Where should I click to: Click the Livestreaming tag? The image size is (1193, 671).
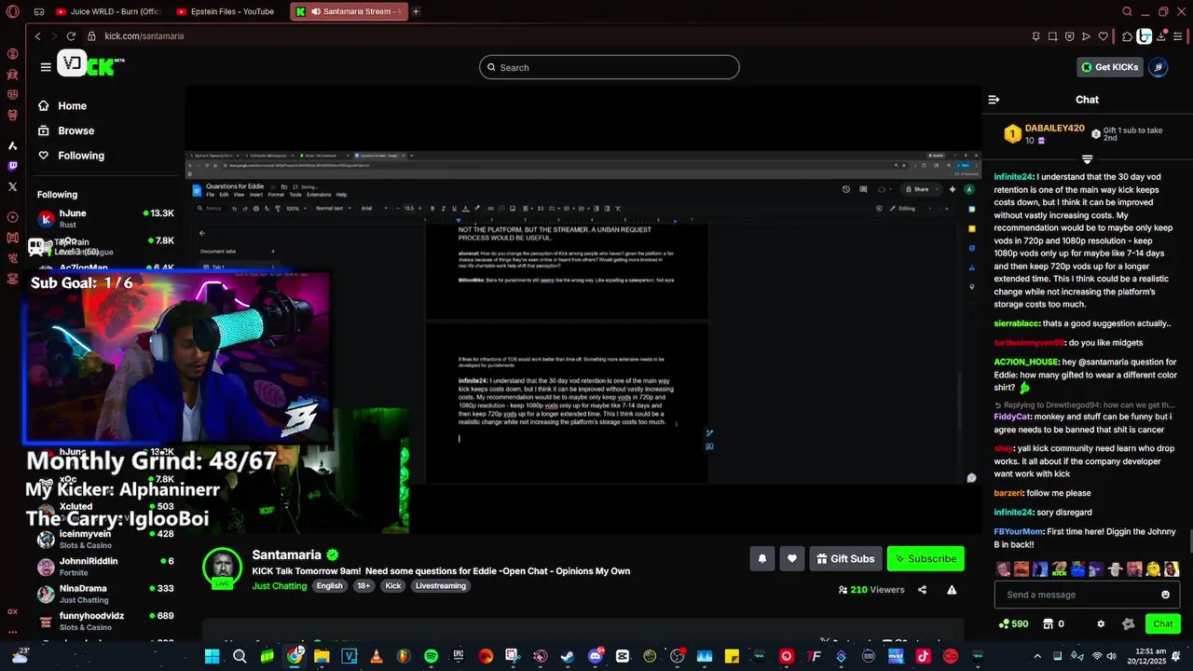click(x=441, y=586)
